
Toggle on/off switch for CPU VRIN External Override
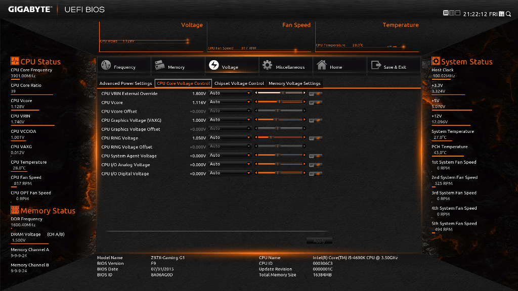[316, 93]
